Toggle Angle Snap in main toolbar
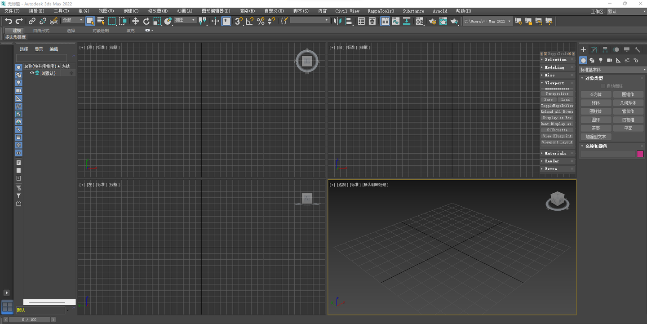This screenshot has height=324, width=647. (250, 21)
